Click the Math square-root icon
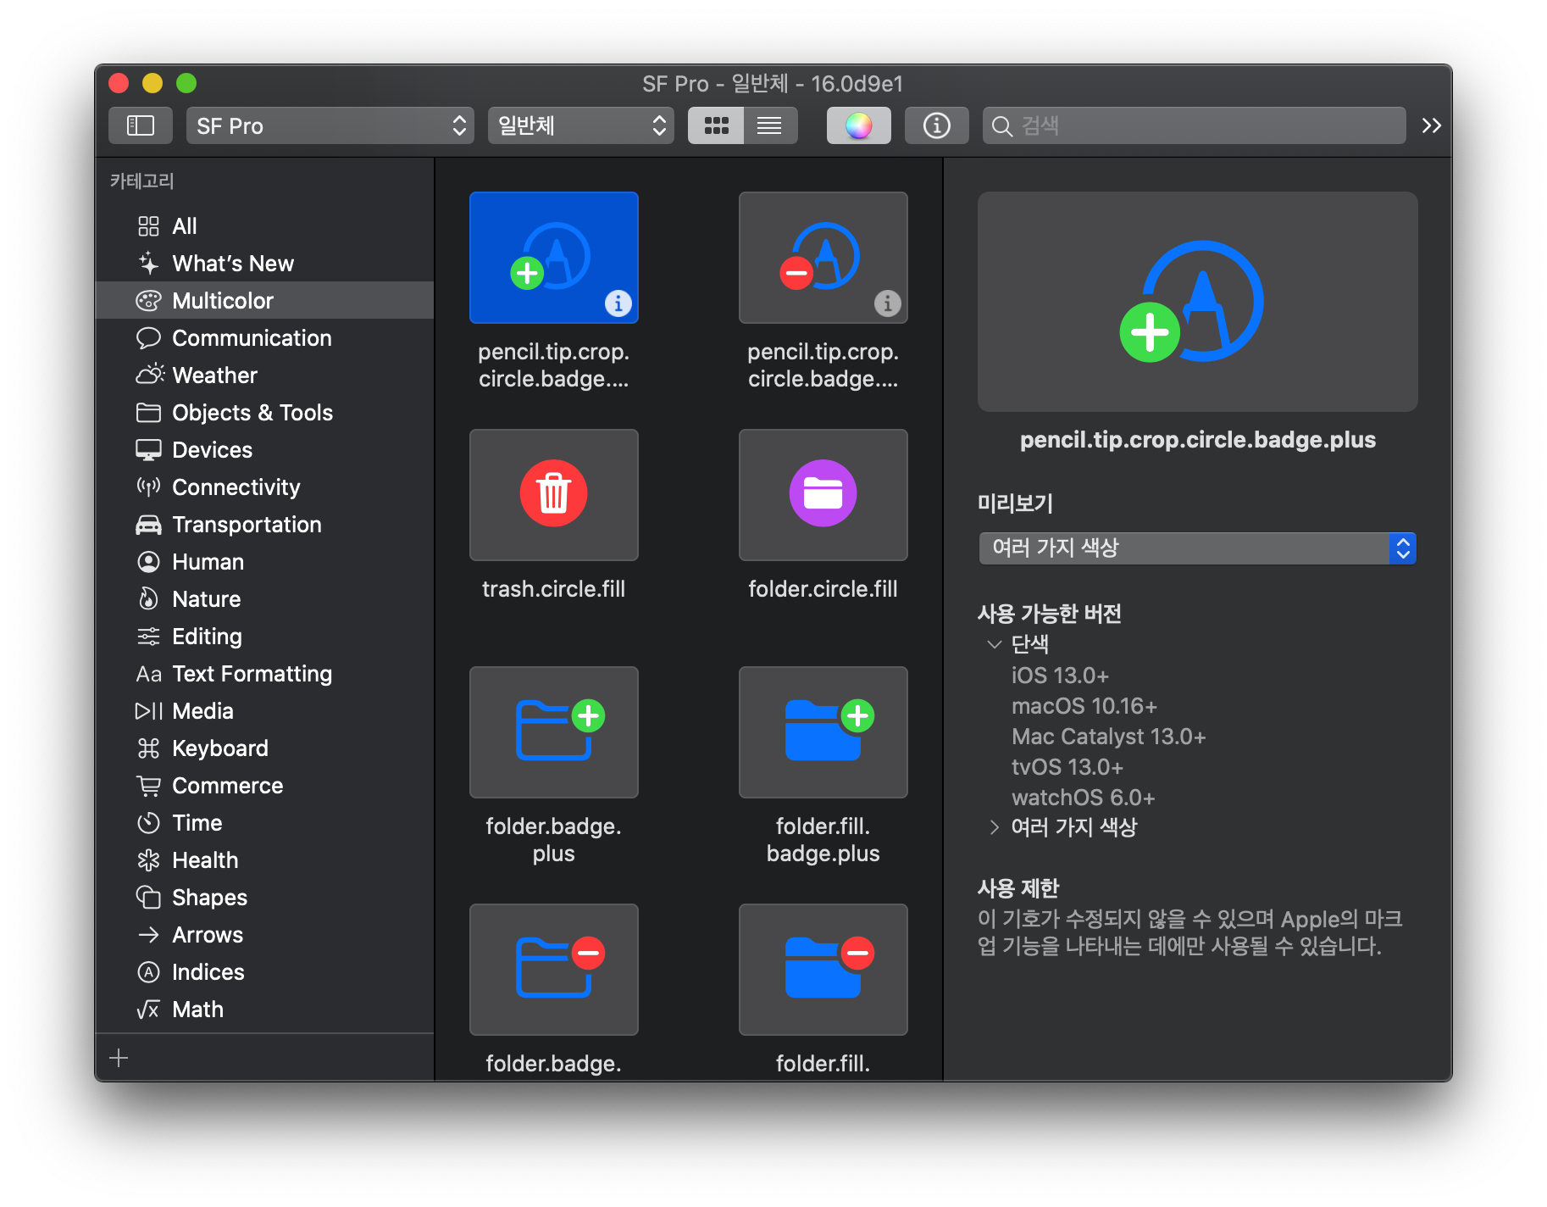This screenshot has height=1207, width=1547. coord(148,1010)
